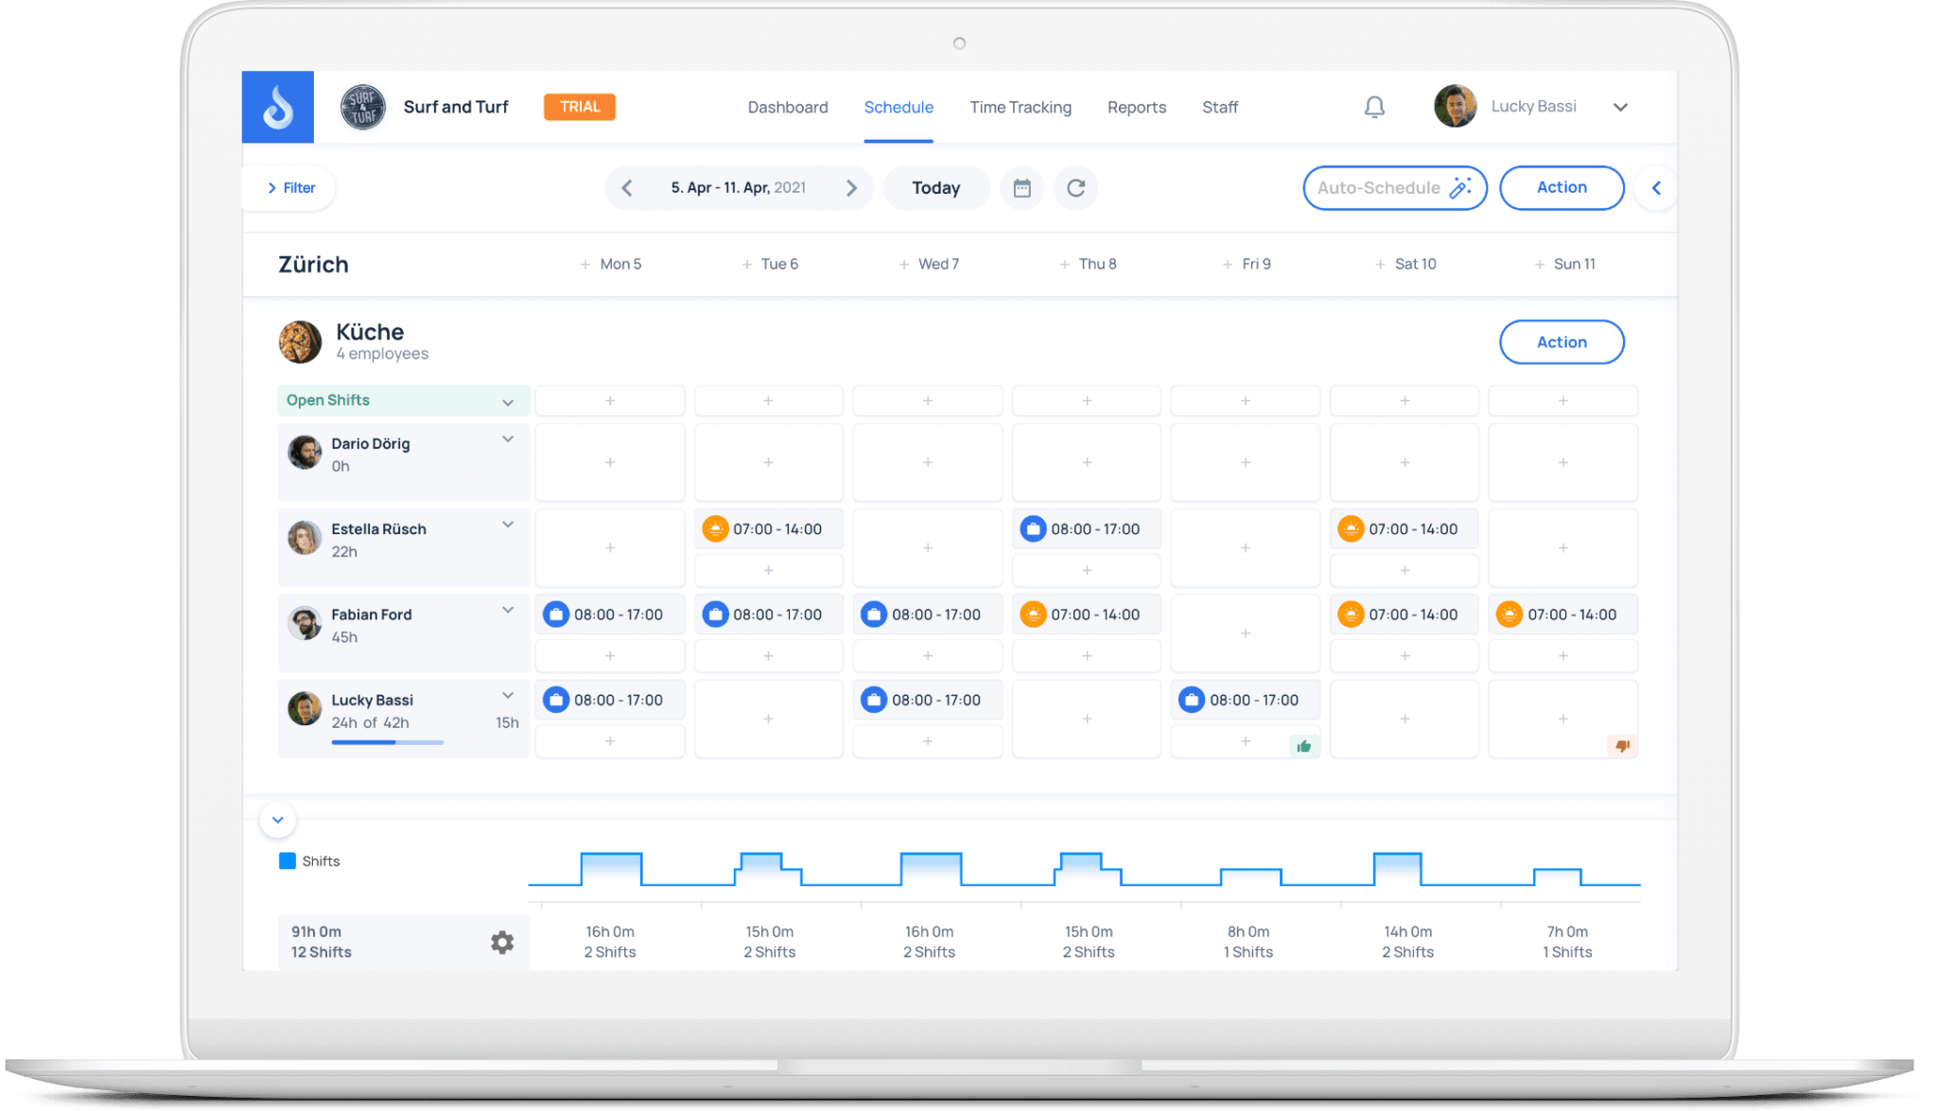Viewport: 1937px width, 1111px height.
Task: Collapse the shifts chart panel
Action: [278, 820]
